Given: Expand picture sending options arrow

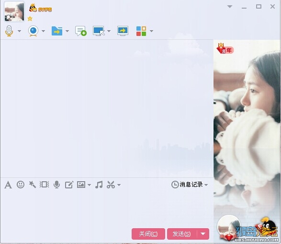Looking at the screenshot, I should click(x=89, y=185).
